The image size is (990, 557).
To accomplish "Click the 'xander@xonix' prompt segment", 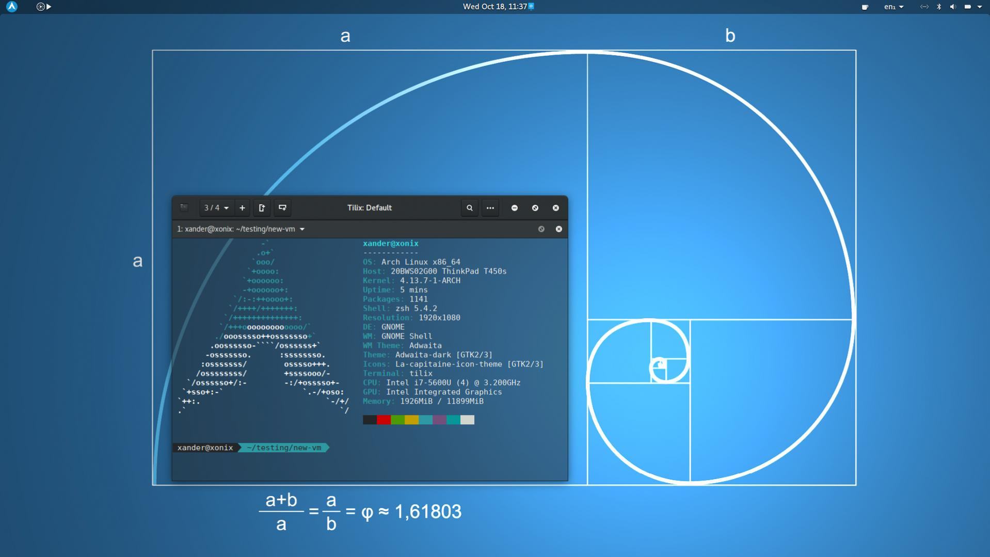I will (x=205, y=448).
